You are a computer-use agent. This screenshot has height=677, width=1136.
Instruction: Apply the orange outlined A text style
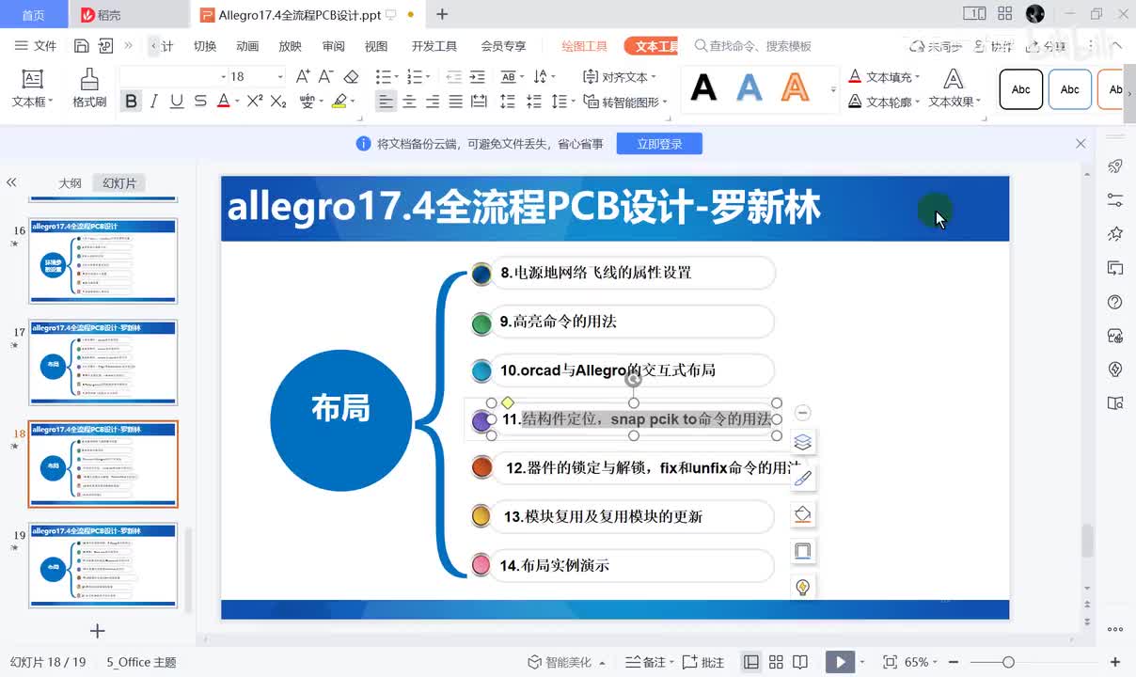tap(796, 88)
